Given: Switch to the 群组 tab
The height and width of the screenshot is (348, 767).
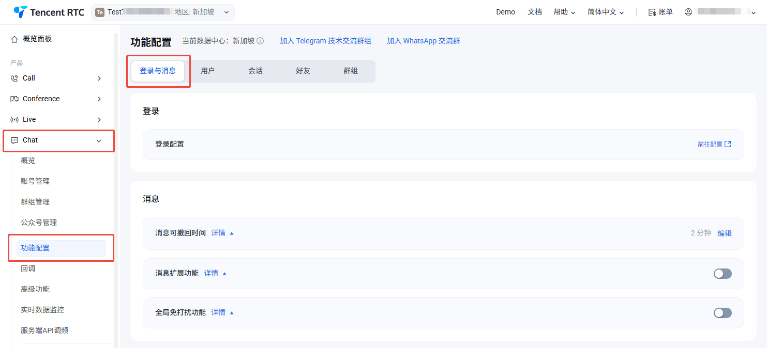Looking at the screenshot, I should tap(351, 71).
